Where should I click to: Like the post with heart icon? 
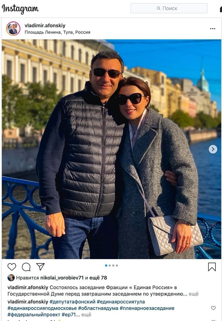(x=12, y=267)
